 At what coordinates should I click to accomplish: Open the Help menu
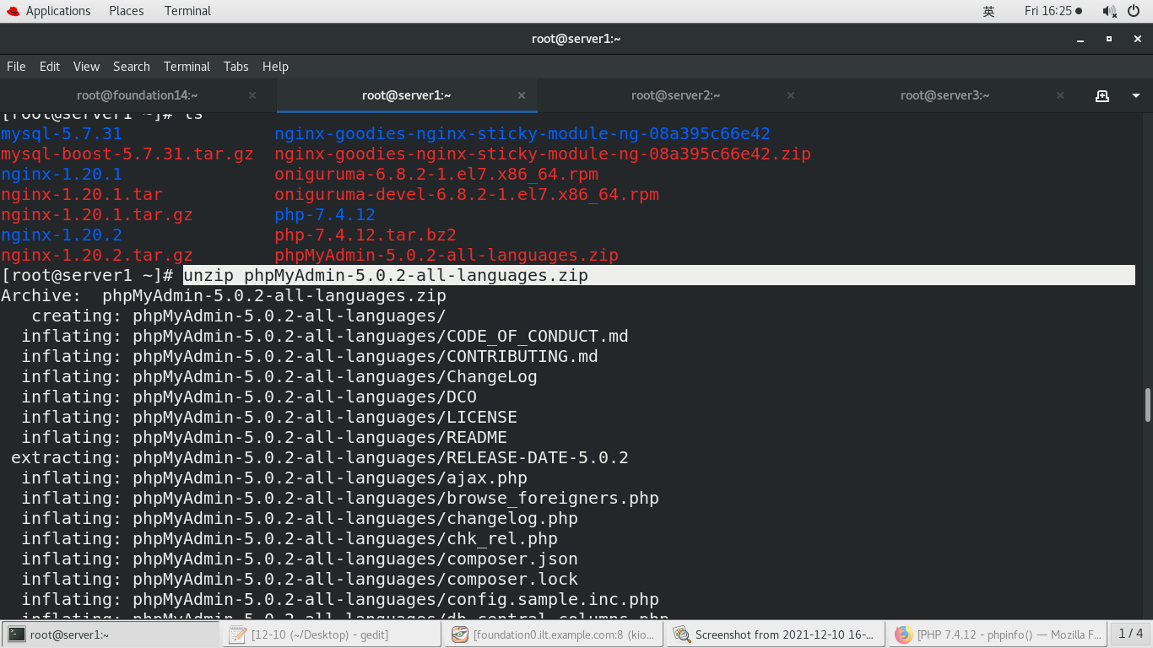275,67
